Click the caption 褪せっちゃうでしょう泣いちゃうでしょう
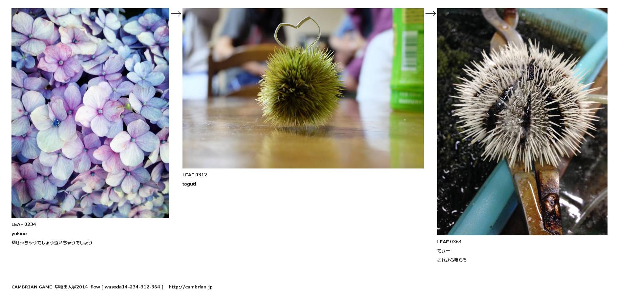Screen dimensions: 619x295 click(52, 243)
